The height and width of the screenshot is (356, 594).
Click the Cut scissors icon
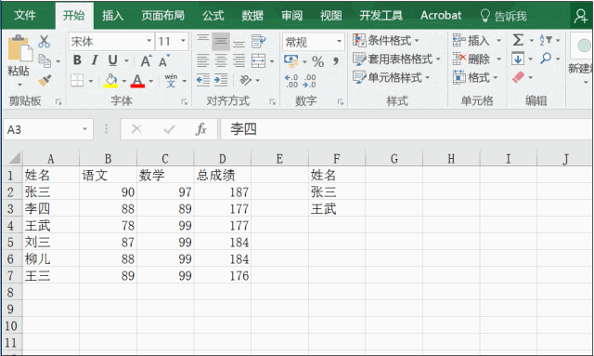coord(44,42)
